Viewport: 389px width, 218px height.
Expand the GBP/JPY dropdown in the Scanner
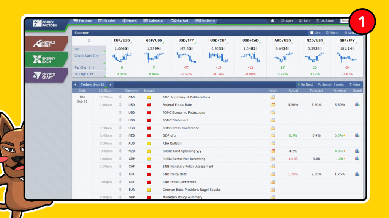click(x=347, y=40)
